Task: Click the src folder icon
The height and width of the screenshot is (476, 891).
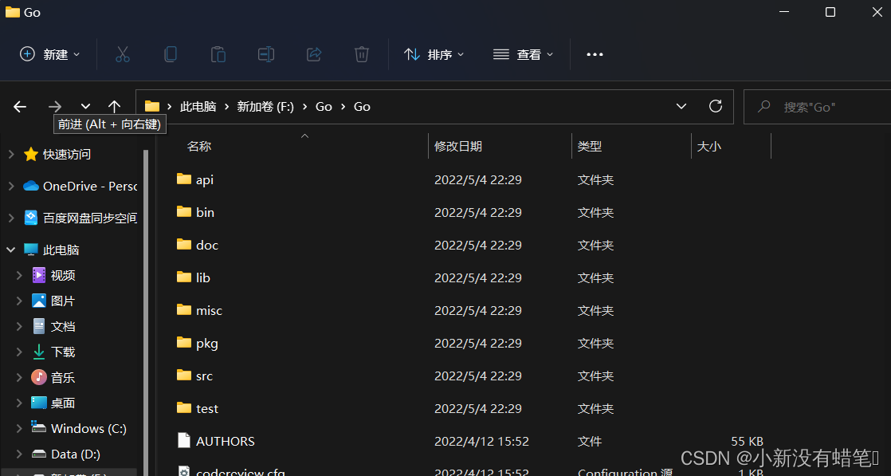Action: [x=183, y=376]
